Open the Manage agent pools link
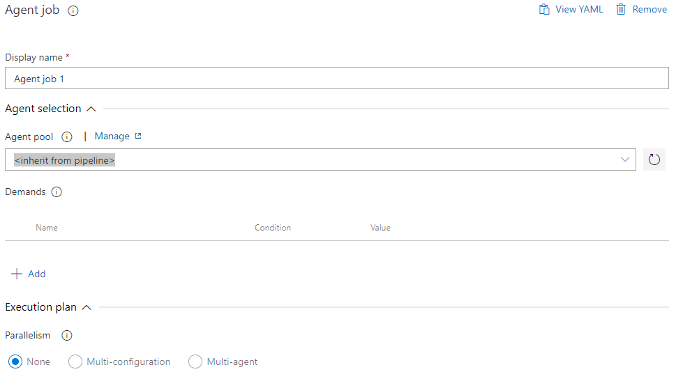 point(112,137)
